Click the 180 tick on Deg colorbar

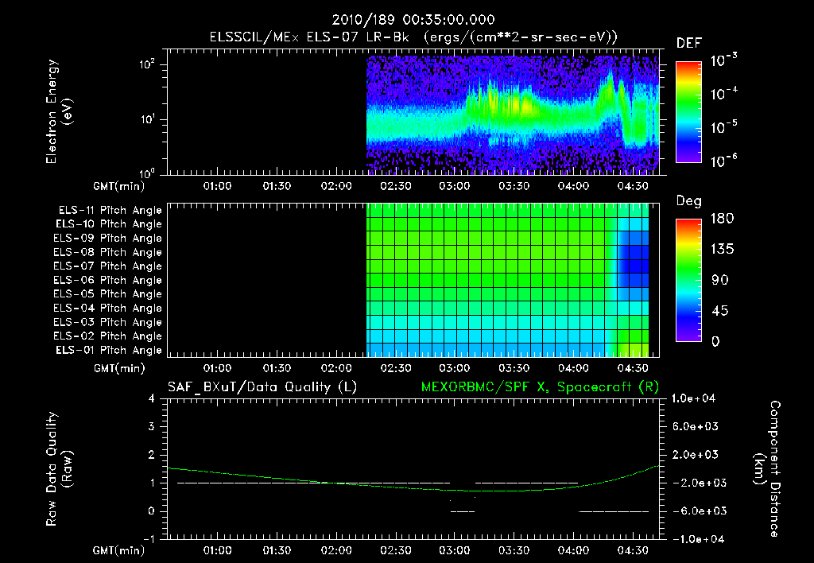tap(722, 219)
